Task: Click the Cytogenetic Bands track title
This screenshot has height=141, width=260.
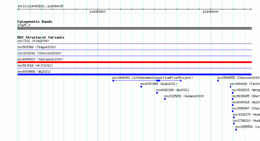Action: [35, 22]
